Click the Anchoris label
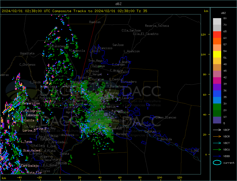Image resolution: width=237 pixels, height=181 pixels. coord(68,135)
